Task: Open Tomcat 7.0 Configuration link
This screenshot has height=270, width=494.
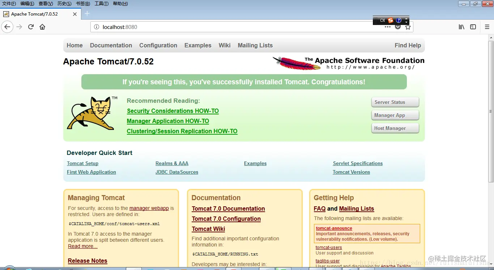Action: tap(226, 219)
